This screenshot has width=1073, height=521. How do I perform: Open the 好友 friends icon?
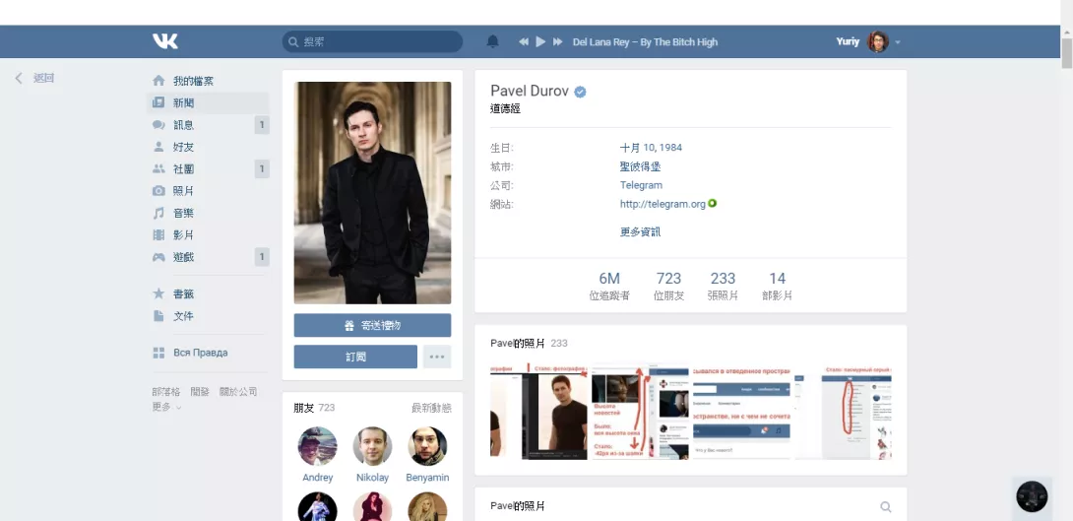(x=158, y=147)
